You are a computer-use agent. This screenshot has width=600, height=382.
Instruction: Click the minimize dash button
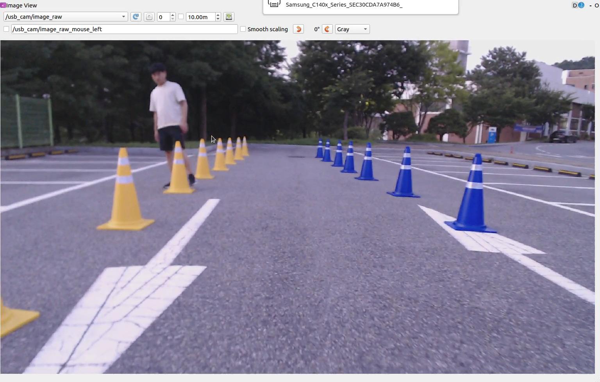(x=590, y=5)
